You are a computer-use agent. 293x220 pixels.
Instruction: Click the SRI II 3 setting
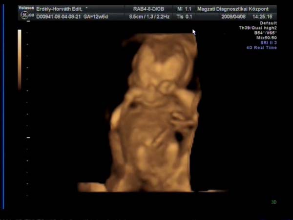280,43
